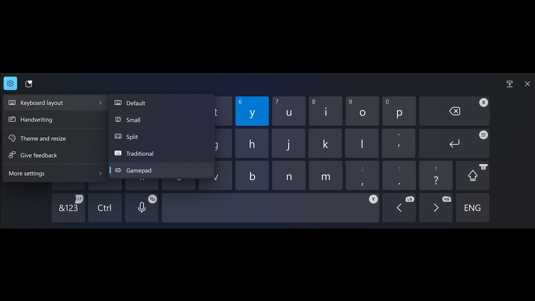Expand the Keyboard layout submenu

[x=55, y=103]
